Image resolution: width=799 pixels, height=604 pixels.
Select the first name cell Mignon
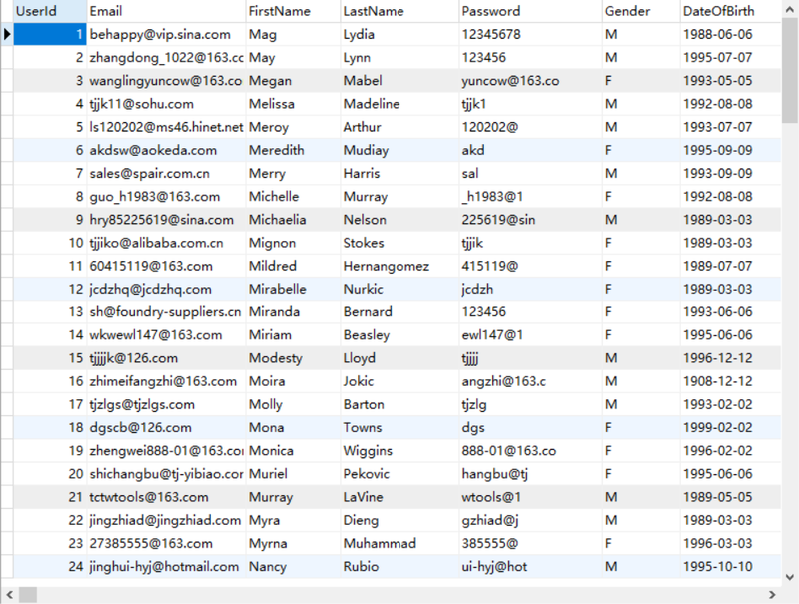tap(293, 243)
